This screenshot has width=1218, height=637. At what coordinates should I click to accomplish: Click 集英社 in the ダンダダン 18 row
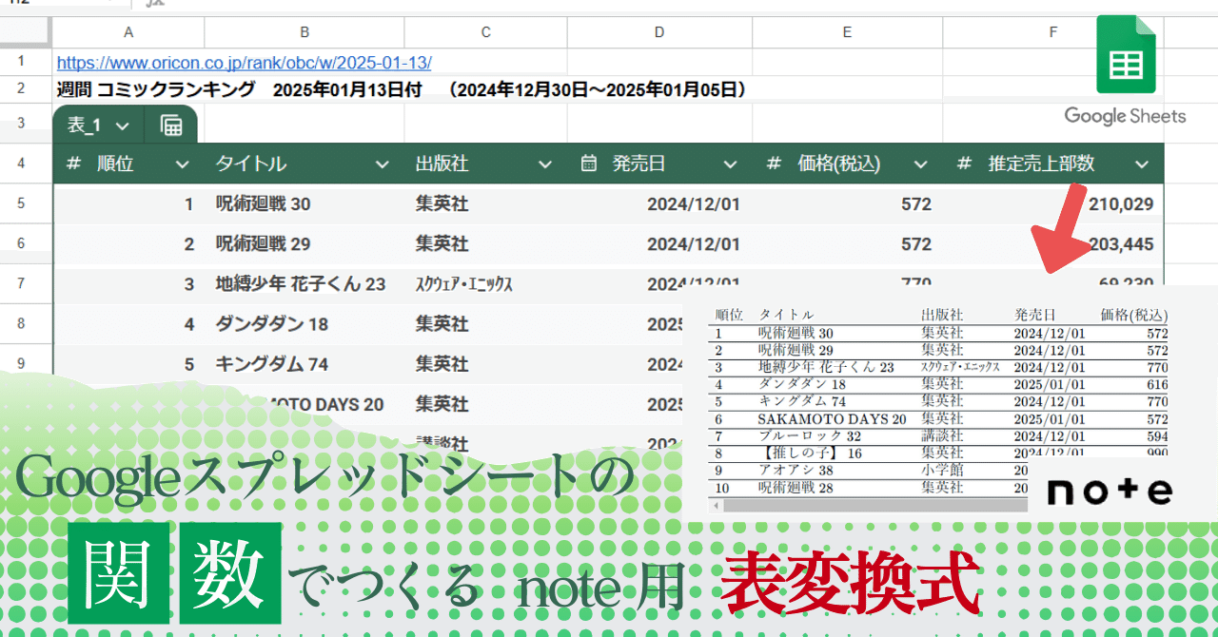click(x=442, y=324)
